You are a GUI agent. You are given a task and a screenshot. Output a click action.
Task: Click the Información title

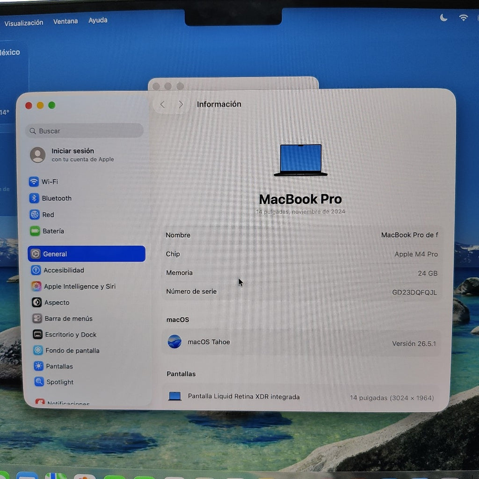pyautogui.click(x=219, y=104)
